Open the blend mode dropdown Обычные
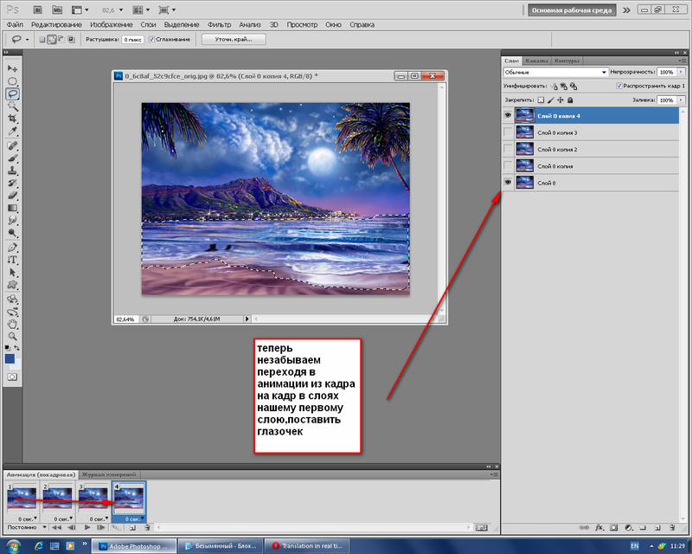 click(x=555, y=72)
